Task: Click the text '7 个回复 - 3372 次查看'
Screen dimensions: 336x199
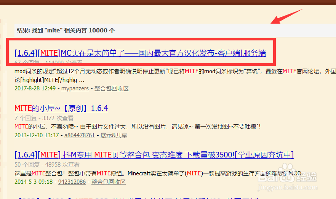Action: point(44,118)
